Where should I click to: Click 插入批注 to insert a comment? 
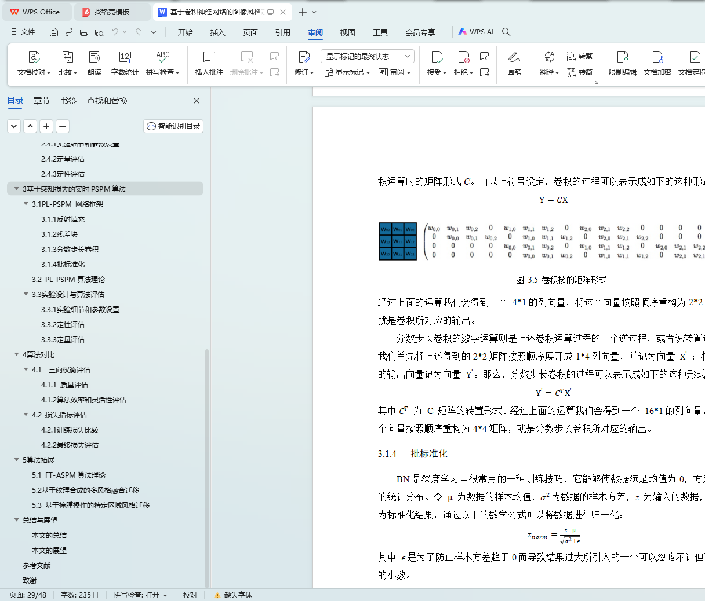click(x=209, y=63)
